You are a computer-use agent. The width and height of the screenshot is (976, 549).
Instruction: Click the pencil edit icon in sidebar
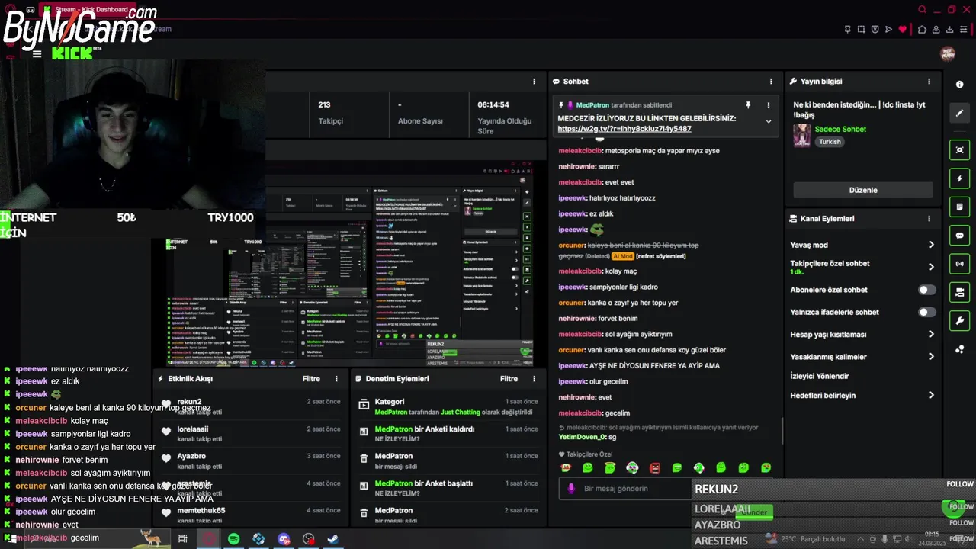pyautogui.click(x=959, y=113)
